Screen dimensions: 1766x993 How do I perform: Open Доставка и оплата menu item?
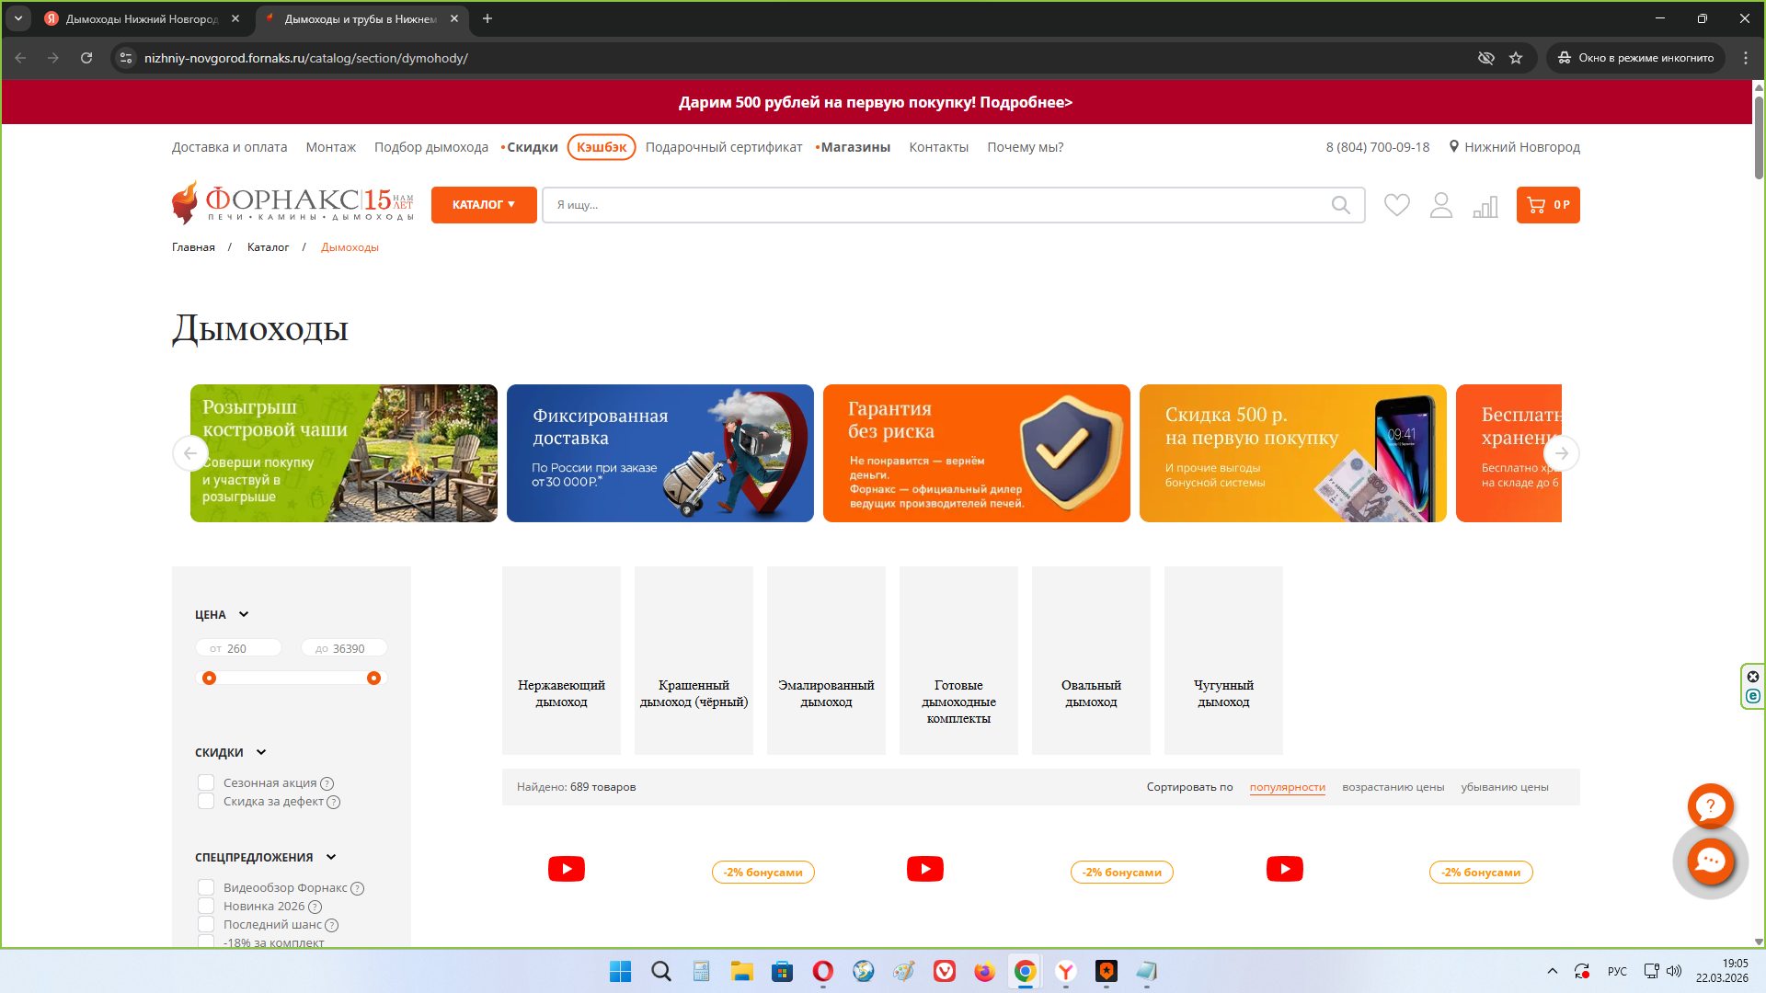point(229,147)
